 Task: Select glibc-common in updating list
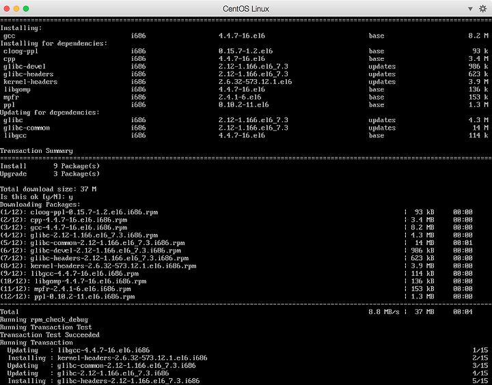[x=27, y=128]
